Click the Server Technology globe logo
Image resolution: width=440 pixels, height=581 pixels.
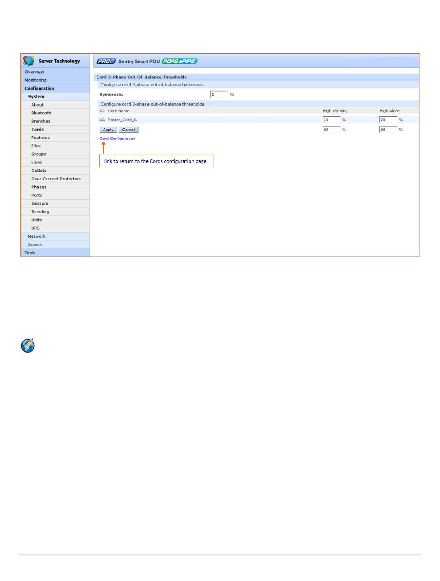coord(29,61)
